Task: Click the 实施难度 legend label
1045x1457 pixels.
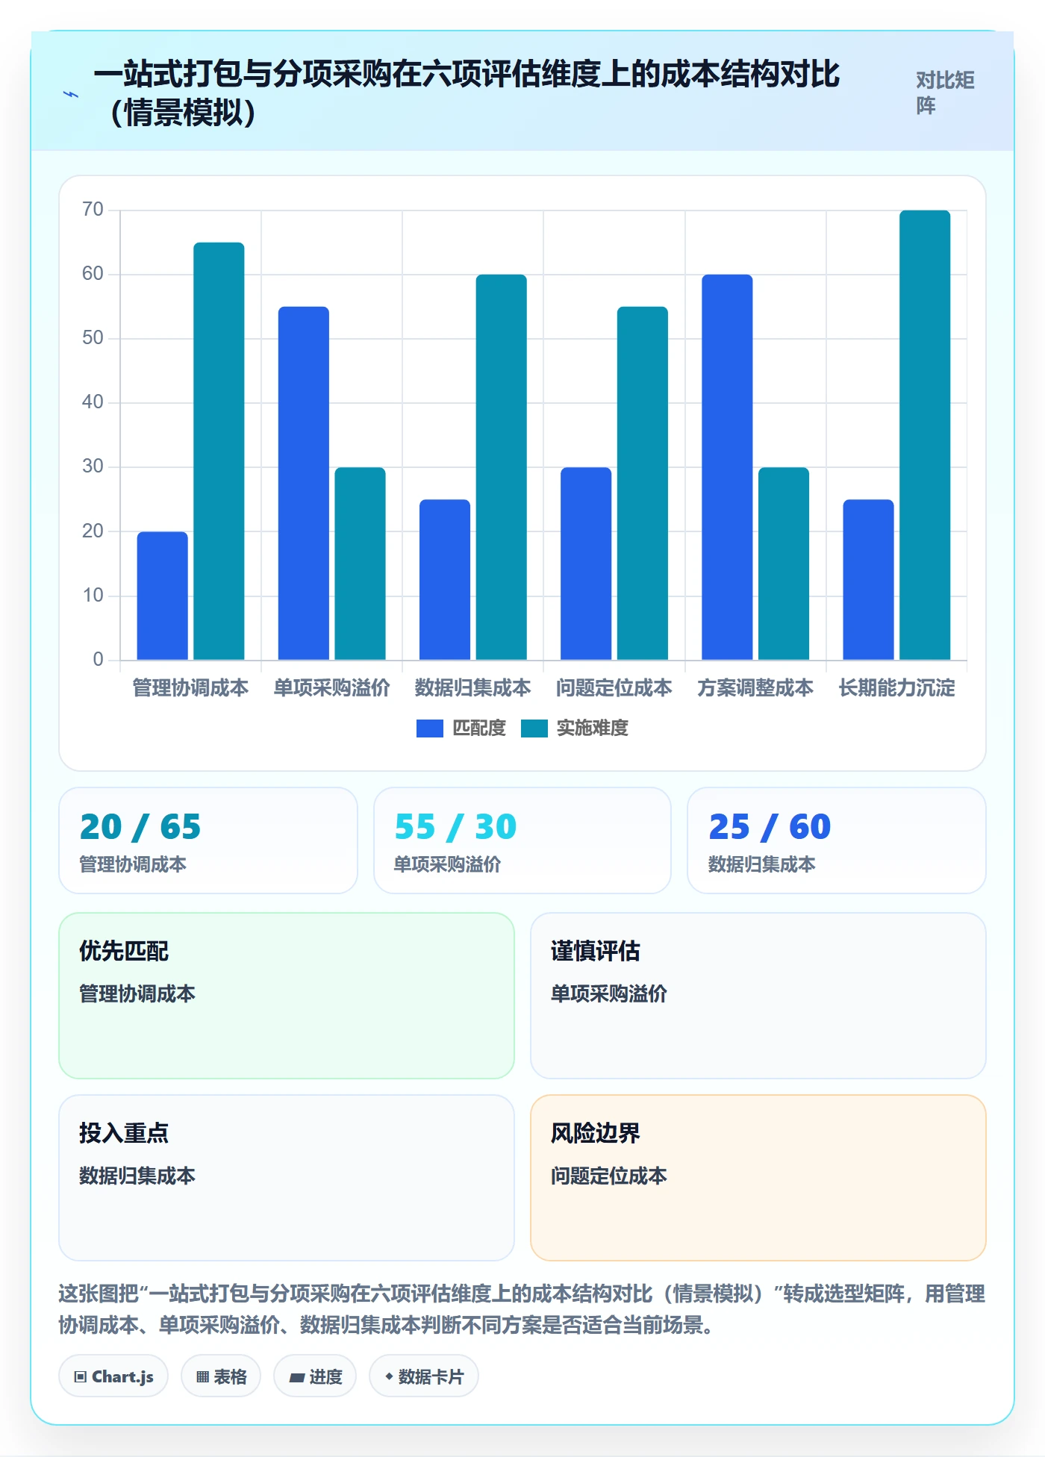Action: point(593,728)
